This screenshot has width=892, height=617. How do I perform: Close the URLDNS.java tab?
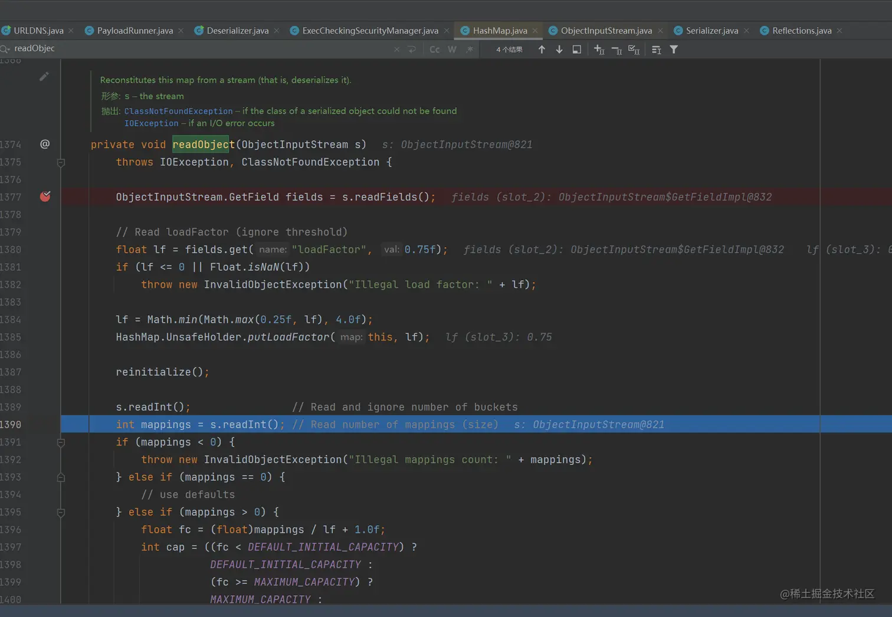[71, 31]
